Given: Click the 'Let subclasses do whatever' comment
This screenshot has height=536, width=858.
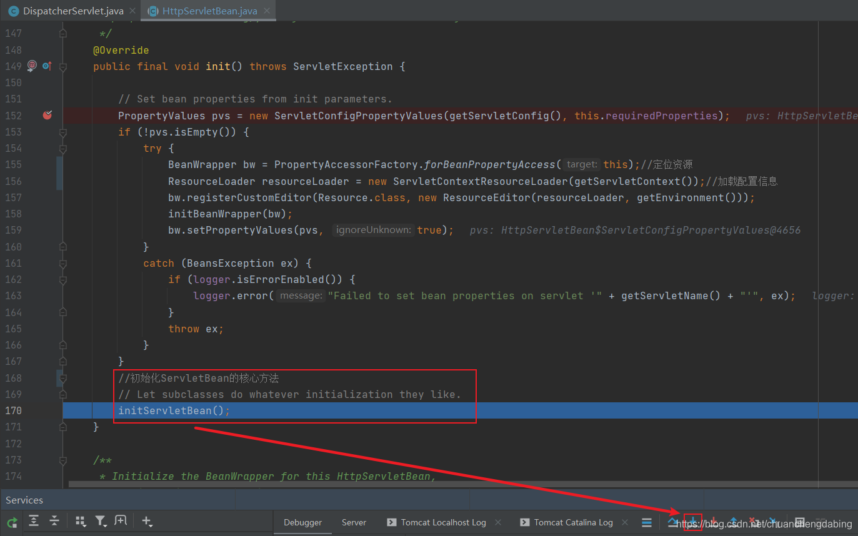Looking at the screenshot, I should [289, 394].
